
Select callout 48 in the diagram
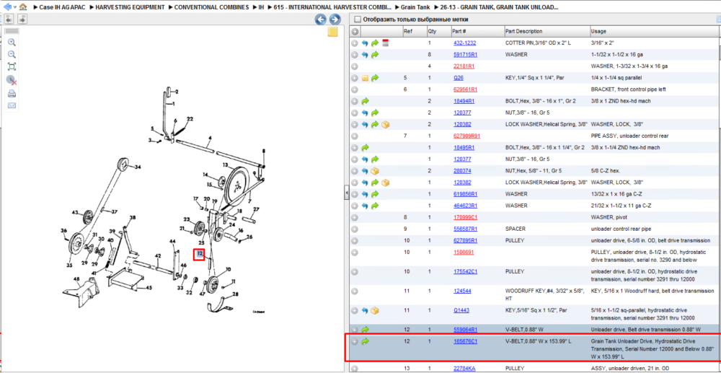point(76,278)
